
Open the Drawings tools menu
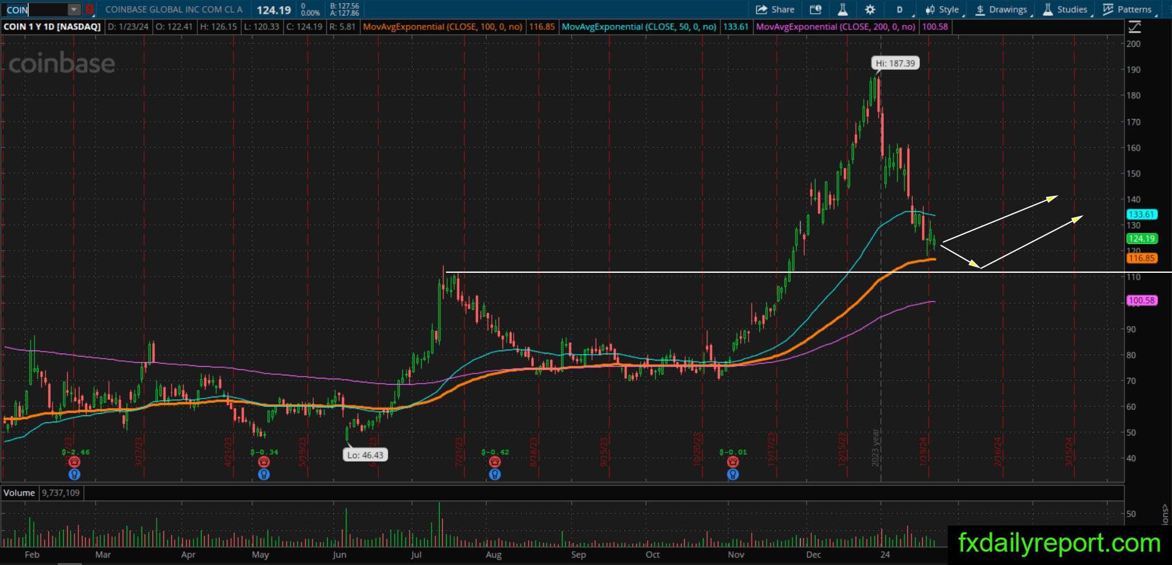point(1001,9)
